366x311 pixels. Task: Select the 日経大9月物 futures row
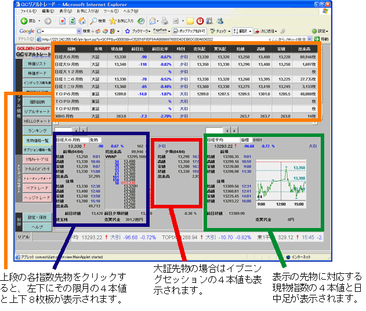click(186, 64)
